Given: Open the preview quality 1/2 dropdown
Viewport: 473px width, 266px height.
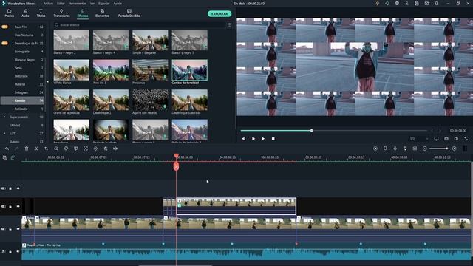Looking at the screenshot, I should (x=419, y=139).
